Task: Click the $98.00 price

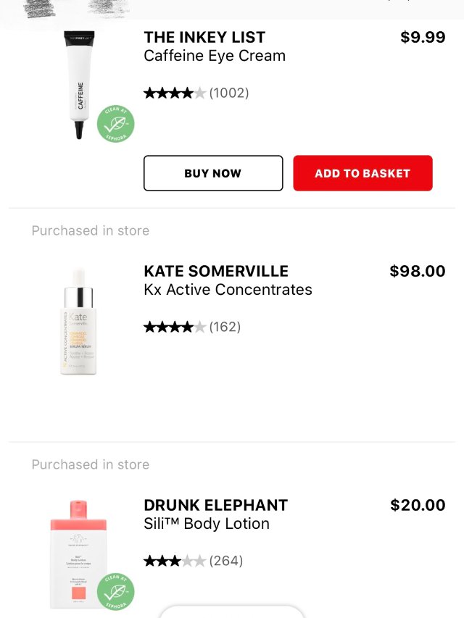Action: [x=418, y=271]
